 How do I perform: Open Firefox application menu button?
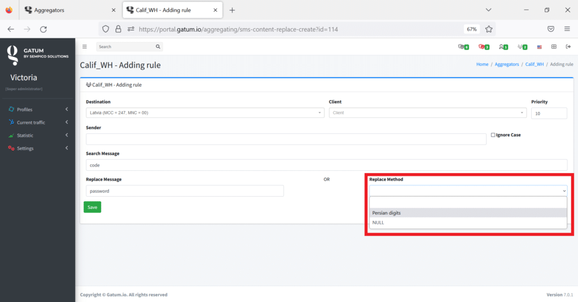coord(567,29)
